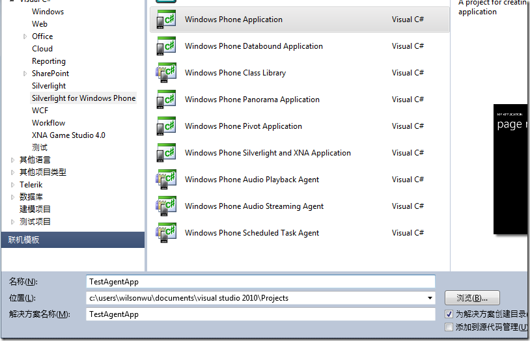This screenshot has height=341, width=530.
Task: Select Windows under Visual C#
Action: coord(48,12)
